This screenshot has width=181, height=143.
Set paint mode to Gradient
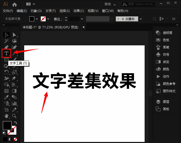[10, 139]
